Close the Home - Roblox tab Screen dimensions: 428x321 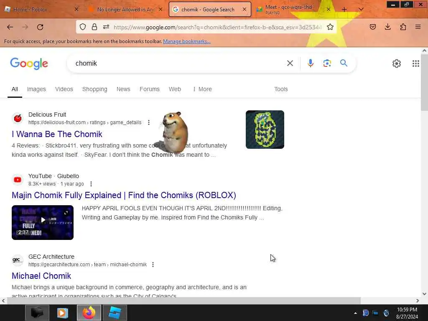(x=76, y=9)
